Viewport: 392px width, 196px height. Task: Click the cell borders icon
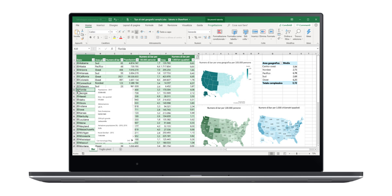(x=106, y=37)
